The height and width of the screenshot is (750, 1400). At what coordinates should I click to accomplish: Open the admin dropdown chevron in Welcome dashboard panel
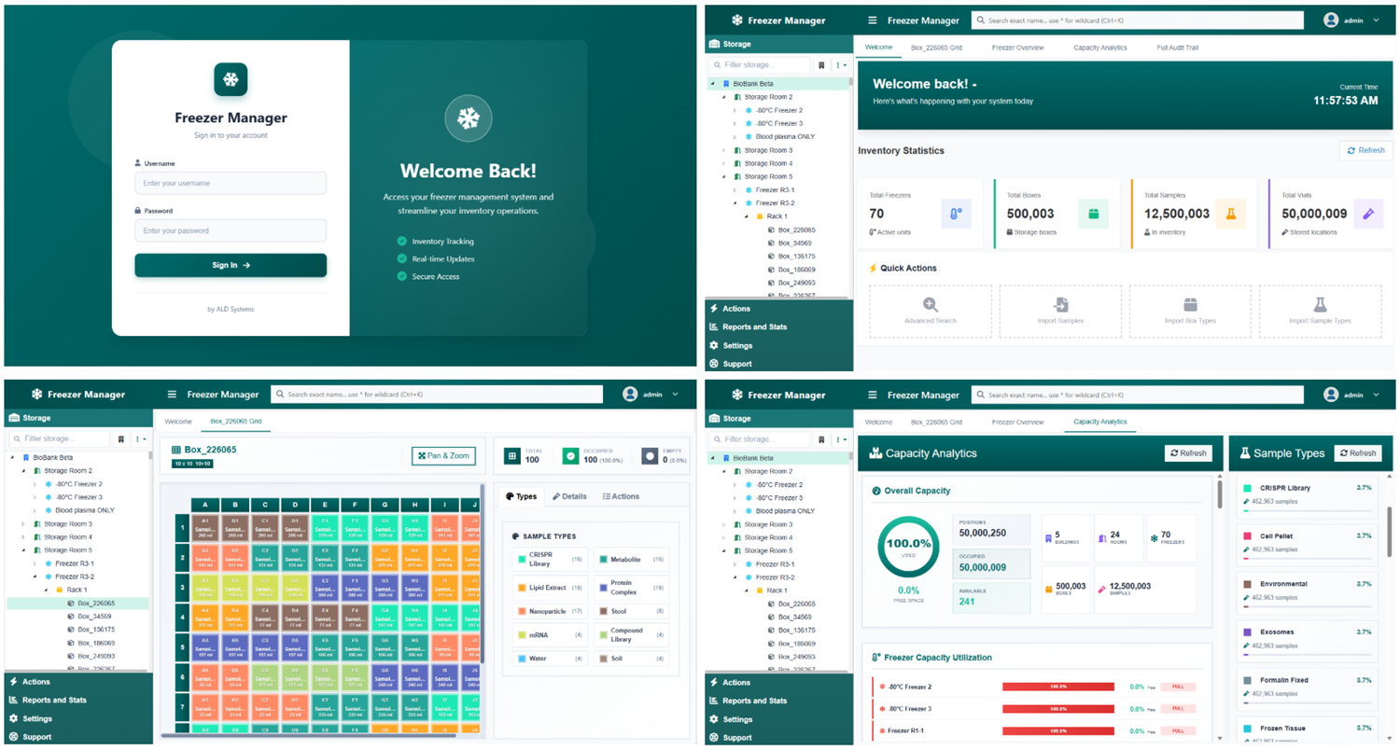(1376, 21)
